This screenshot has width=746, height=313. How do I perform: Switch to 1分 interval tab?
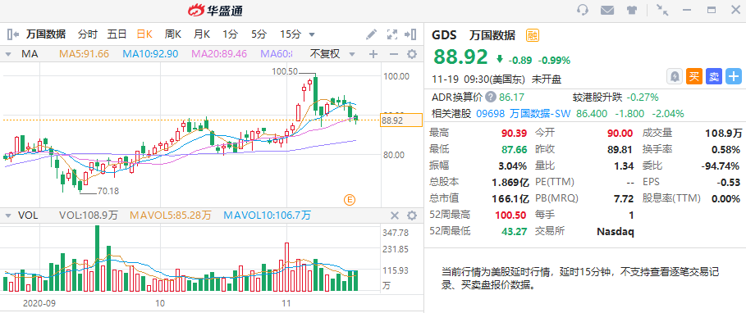tap(231, 34)
